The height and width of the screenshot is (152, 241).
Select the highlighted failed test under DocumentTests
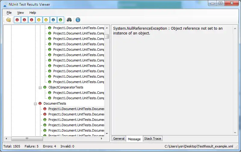pos(76,109)
